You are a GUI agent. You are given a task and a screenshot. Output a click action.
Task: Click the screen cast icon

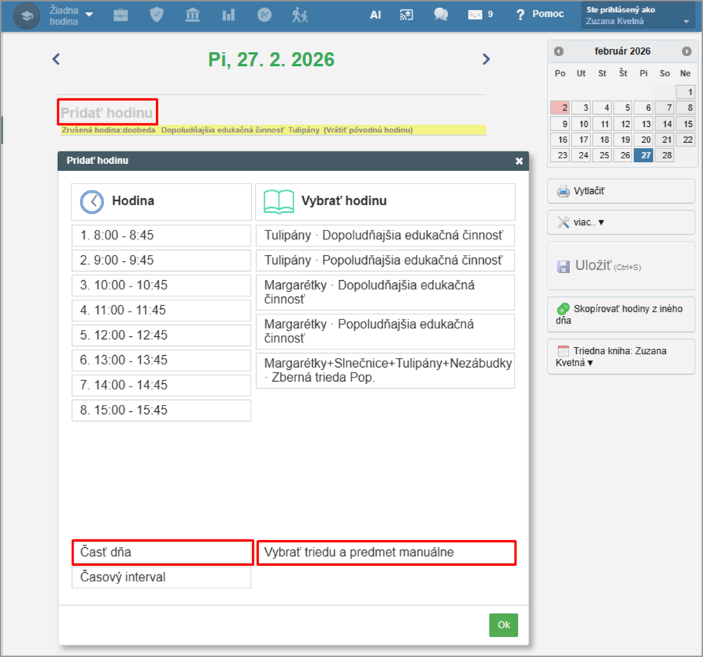[x=407, y=15]
